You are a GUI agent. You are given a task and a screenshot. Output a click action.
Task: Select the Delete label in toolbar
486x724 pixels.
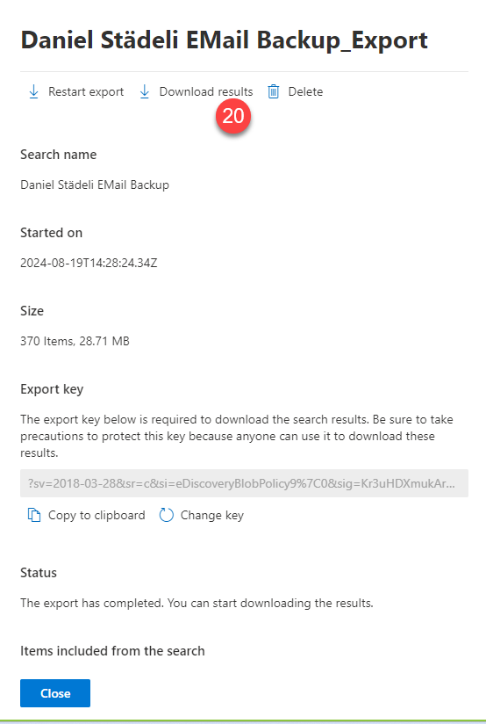tap(305, 92)
